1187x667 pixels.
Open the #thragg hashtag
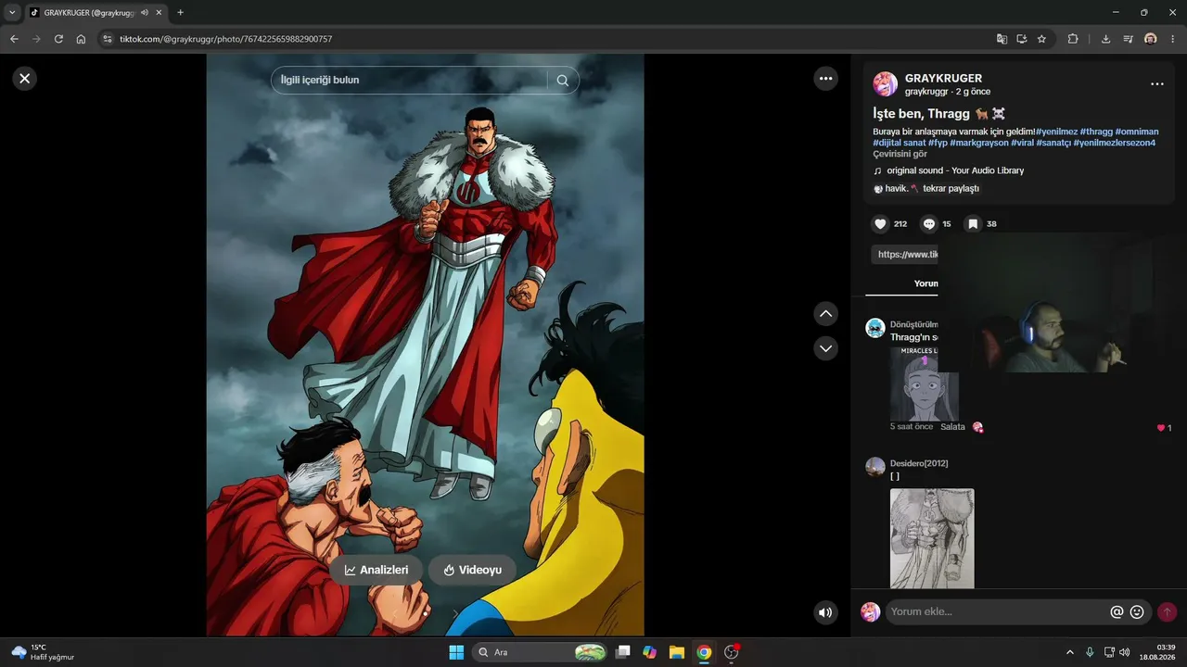(1096, 132)
